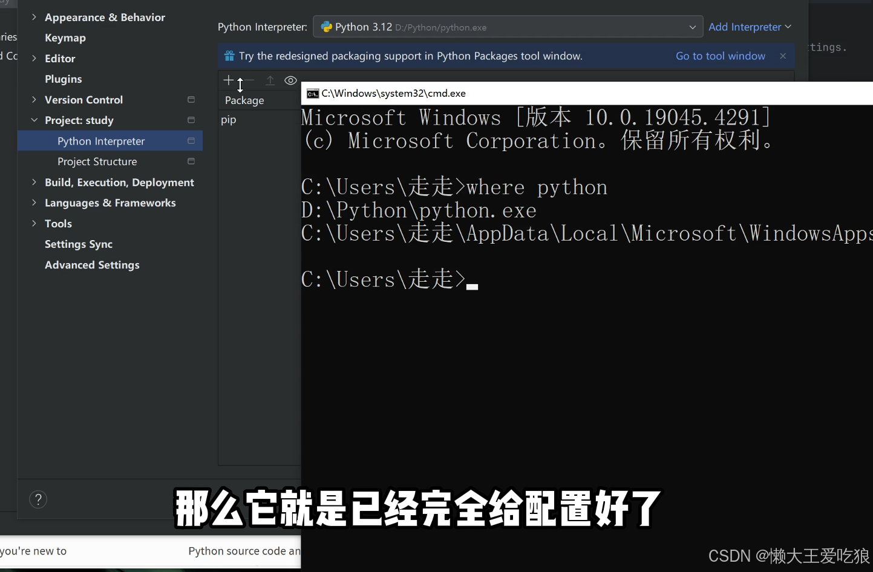Toggle show early releases eye icon
Viewport: 873px width, 572px height.
click(x=290, y=80)
